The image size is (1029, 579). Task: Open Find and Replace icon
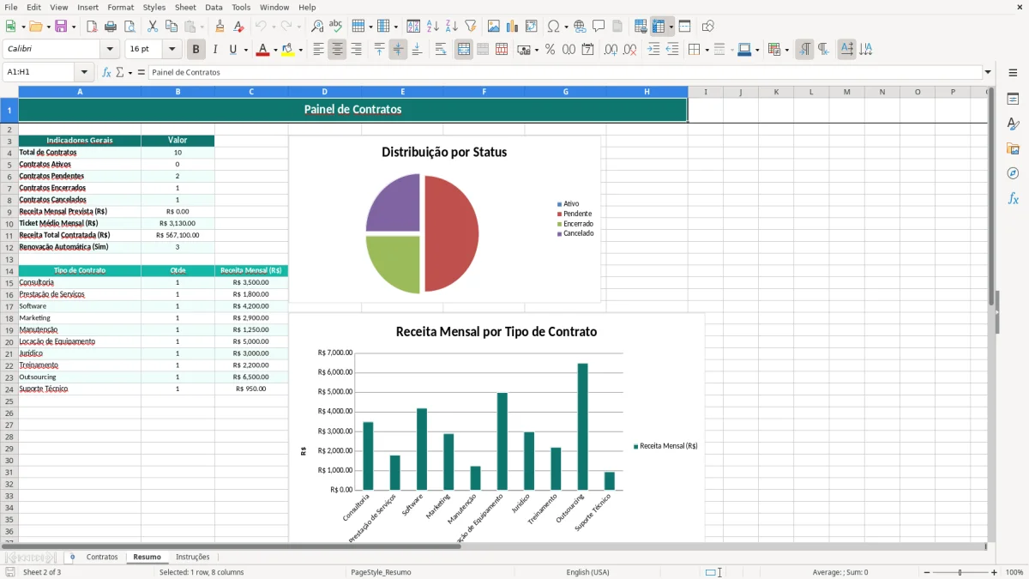[x=317, y=27]
